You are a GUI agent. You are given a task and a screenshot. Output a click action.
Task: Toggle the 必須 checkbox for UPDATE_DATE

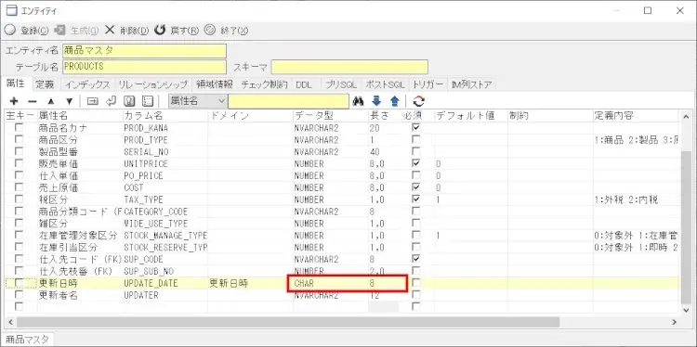pos(416,283)
